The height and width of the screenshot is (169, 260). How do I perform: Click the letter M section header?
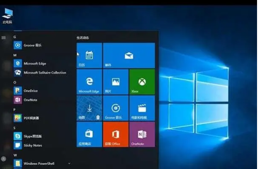15,55
